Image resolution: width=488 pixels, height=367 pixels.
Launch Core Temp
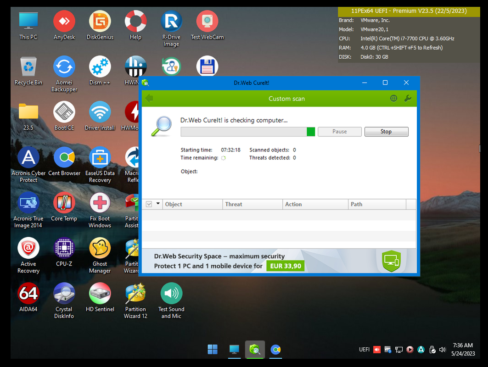[64, 207]
